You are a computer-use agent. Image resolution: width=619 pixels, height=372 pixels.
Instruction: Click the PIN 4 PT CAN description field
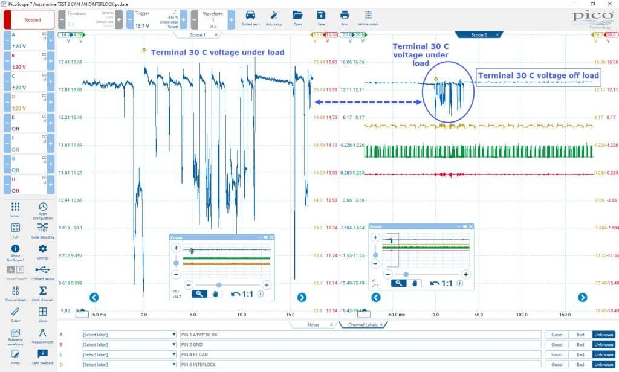coord(360,354)
